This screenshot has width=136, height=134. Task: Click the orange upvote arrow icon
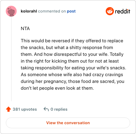pos(8,109)
